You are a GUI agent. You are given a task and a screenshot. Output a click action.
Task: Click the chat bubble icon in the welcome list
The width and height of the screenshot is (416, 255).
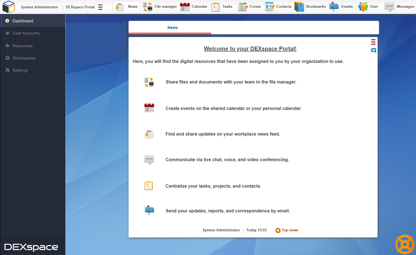pyautogui.click(x=149, y=160)
